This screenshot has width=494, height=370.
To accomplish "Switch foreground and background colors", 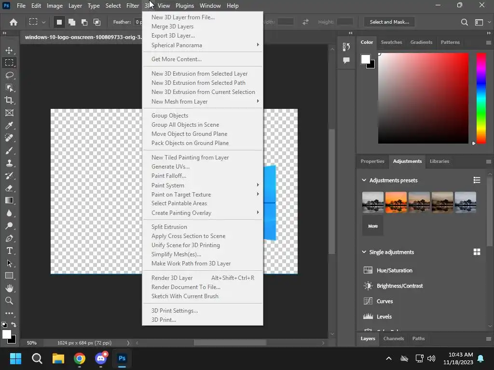I will (14, 324).
